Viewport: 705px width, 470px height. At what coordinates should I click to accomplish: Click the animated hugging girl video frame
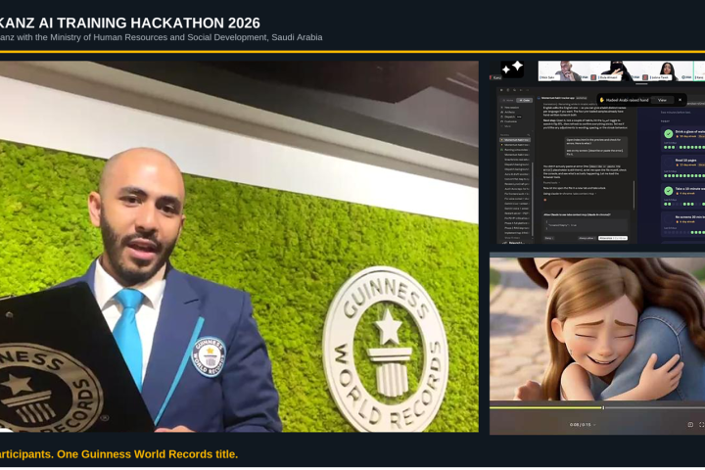pos(597,328)
